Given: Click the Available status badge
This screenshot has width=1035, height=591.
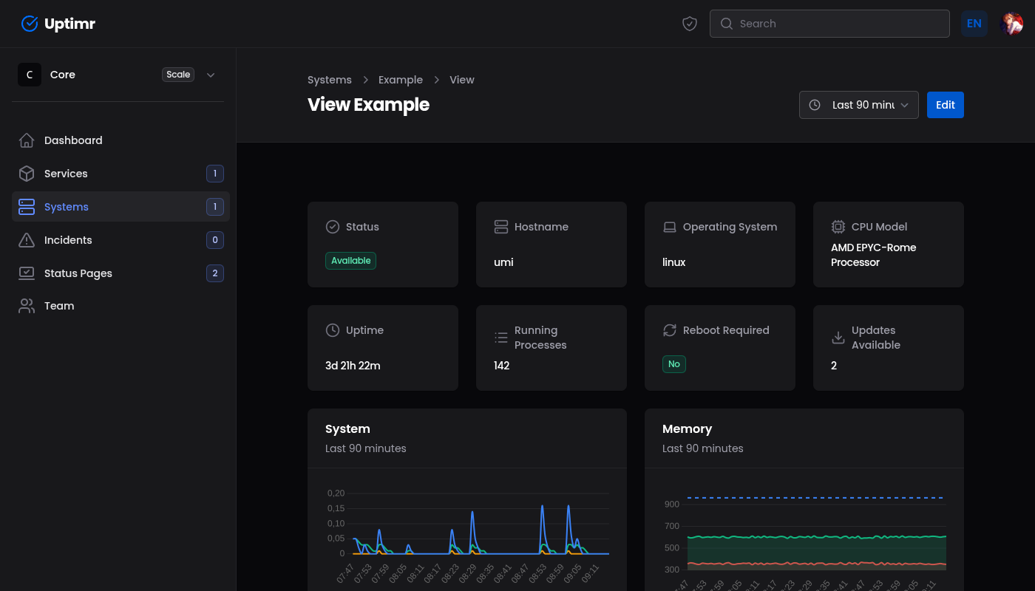Looking at the screenshot, I should click(x=350, y=261).
